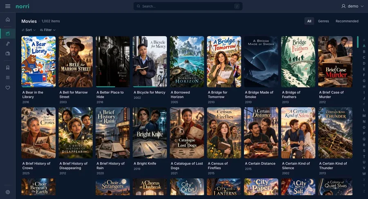
Task: Open A Borrowed Horizon poster
Action: (x=187, y=62)
